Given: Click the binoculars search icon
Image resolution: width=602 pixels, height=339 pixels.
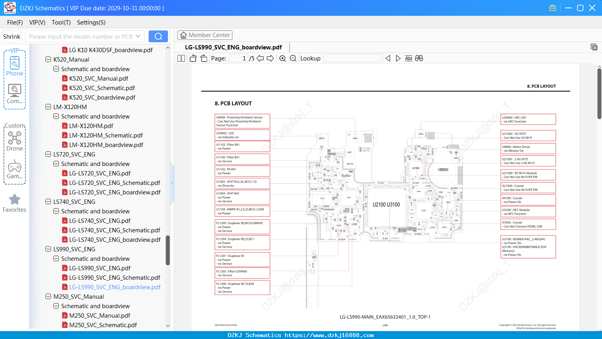Looking at the screenshot, I should 419,58.
